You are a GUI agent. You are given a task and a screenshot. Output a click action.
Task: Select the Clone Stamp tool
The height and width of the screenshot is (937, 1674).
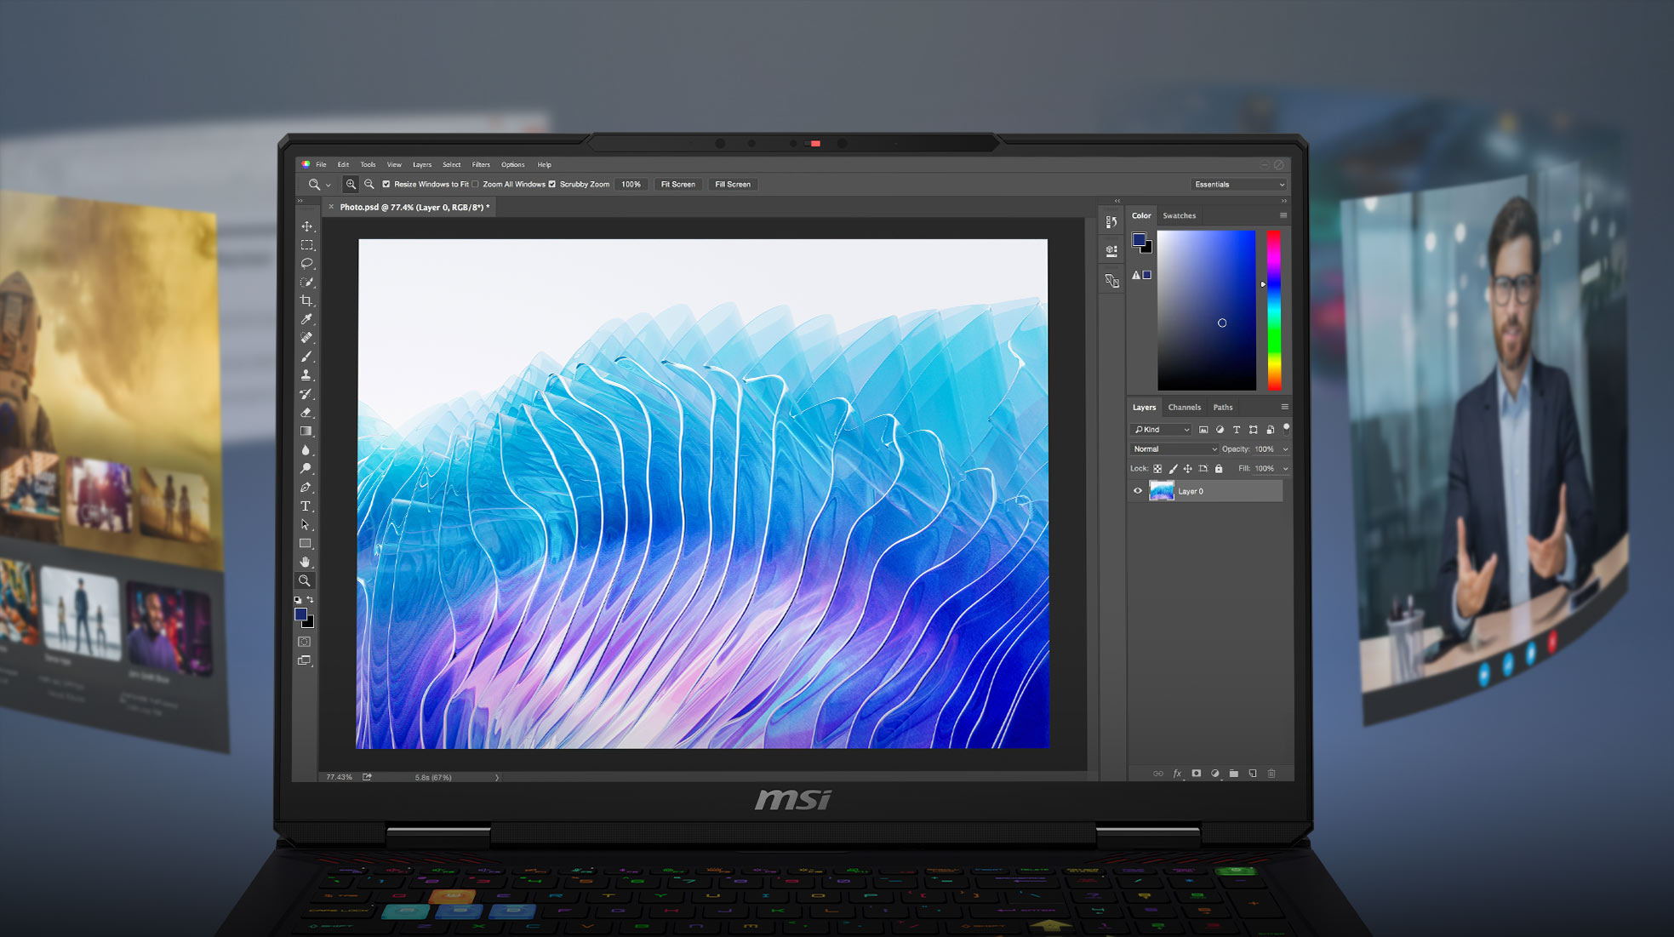coord(306,374)
